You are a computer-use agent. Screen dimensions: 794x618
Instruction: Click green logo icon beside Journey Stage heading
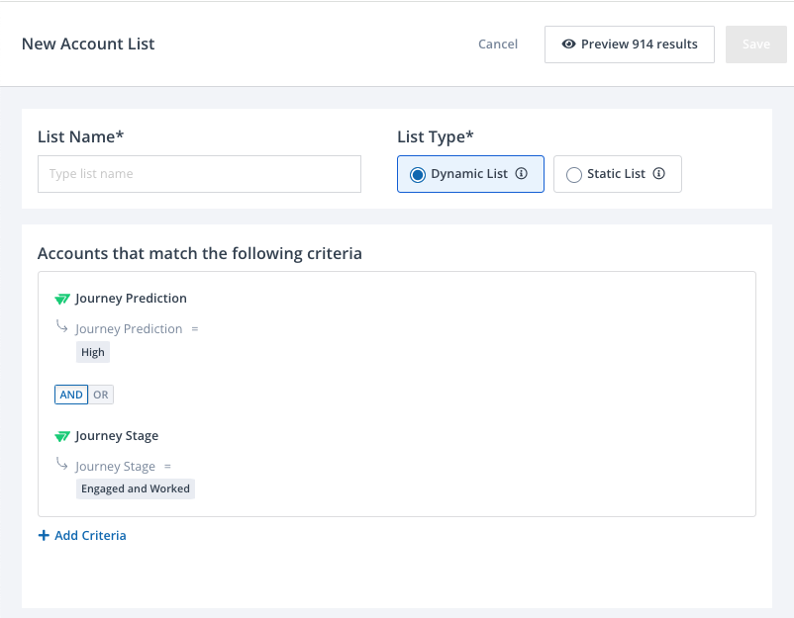[x=62, y=436]
